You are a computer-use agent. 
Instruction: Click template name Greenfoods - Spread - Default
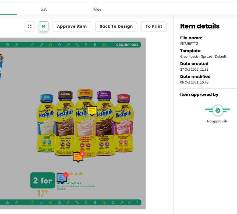203,56
